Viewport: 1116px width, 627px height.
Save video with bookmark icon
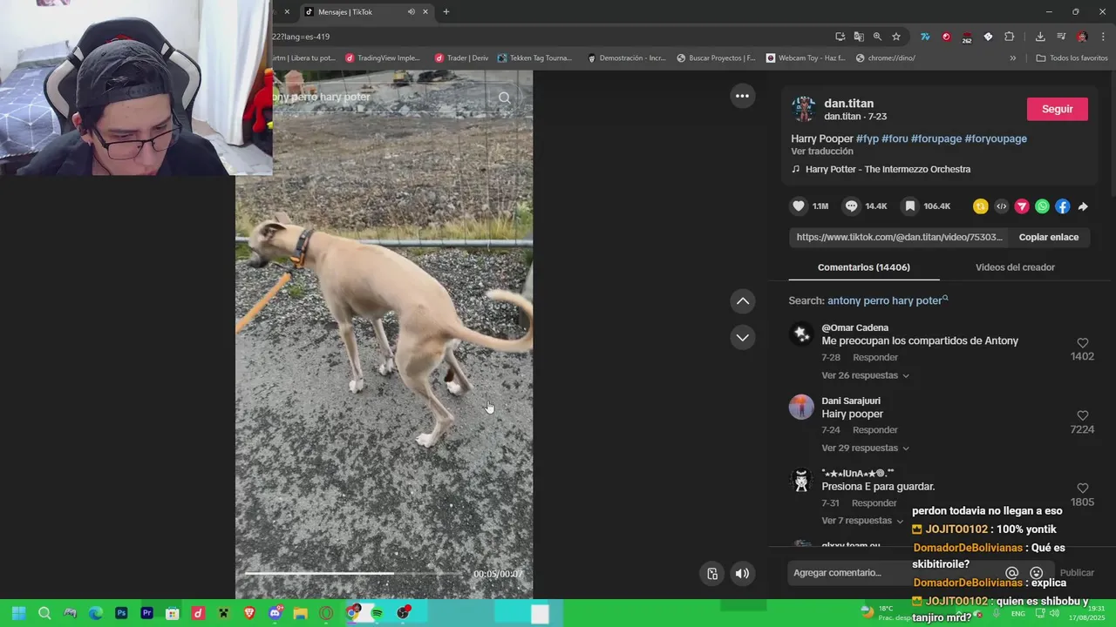tap(909, 206)
